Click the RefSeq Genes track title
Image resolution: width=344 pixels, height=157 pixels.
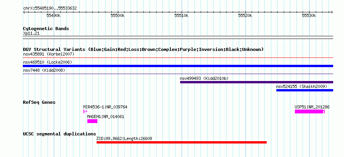(x=39, y=102)
